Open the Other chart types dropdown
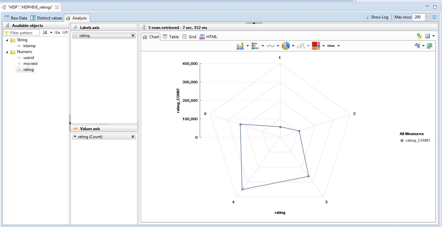442x227 pixels. [x=333, y=46]
